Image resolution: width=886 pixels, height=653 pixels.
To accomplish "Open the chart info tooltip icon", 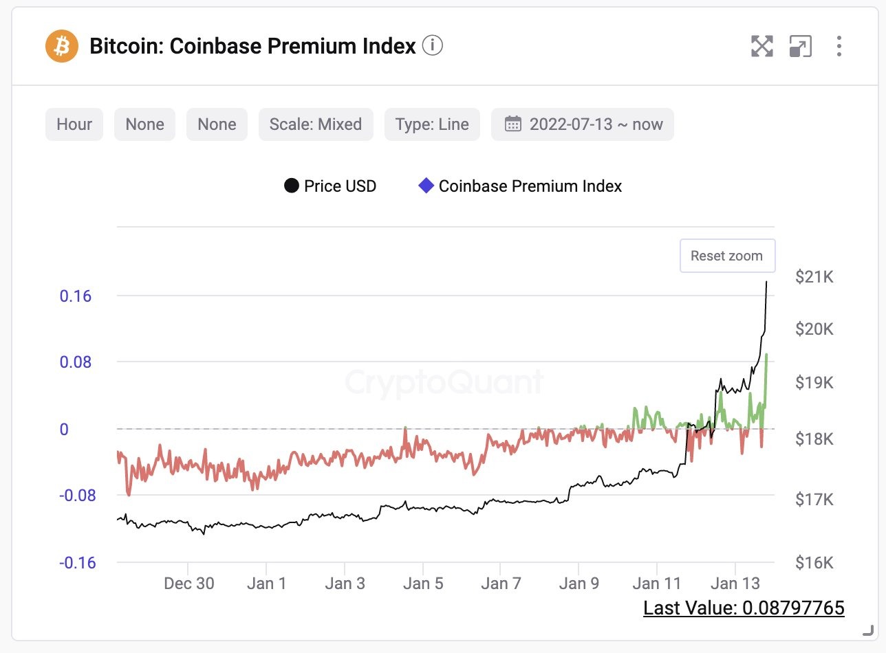I will click(433, 47).
